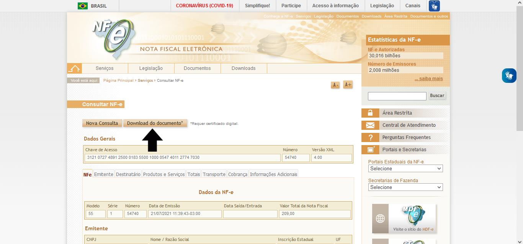This screenshot has width=523, height=244.
Task: Click Download do documento button
Action: 155,123
